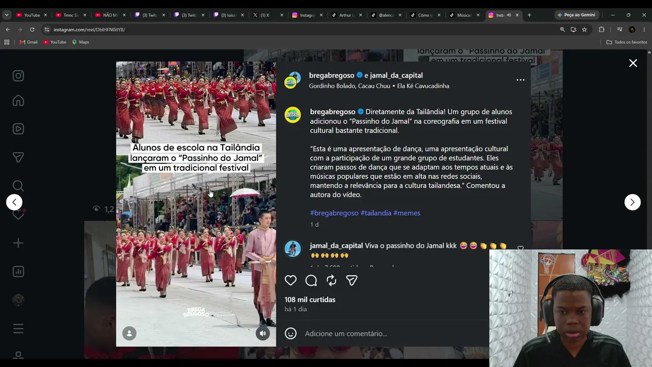This screenshot has width=652, height=367.
Task: Click the bregabregoso avatar beside the caption
Action: click(x=292, y=115)
